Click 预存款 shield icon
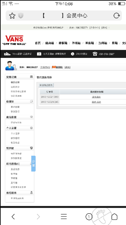 31,148
